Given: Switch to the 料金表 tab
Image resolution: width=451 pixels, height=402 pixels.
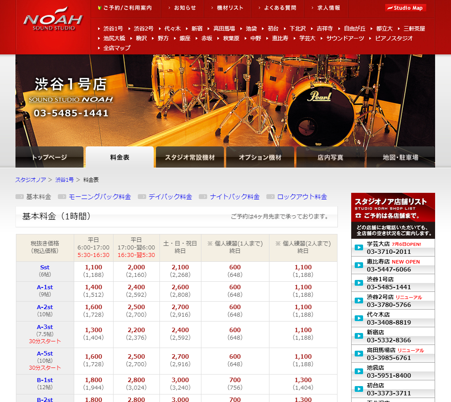Looking at the screenshot, I should [120, 157].
